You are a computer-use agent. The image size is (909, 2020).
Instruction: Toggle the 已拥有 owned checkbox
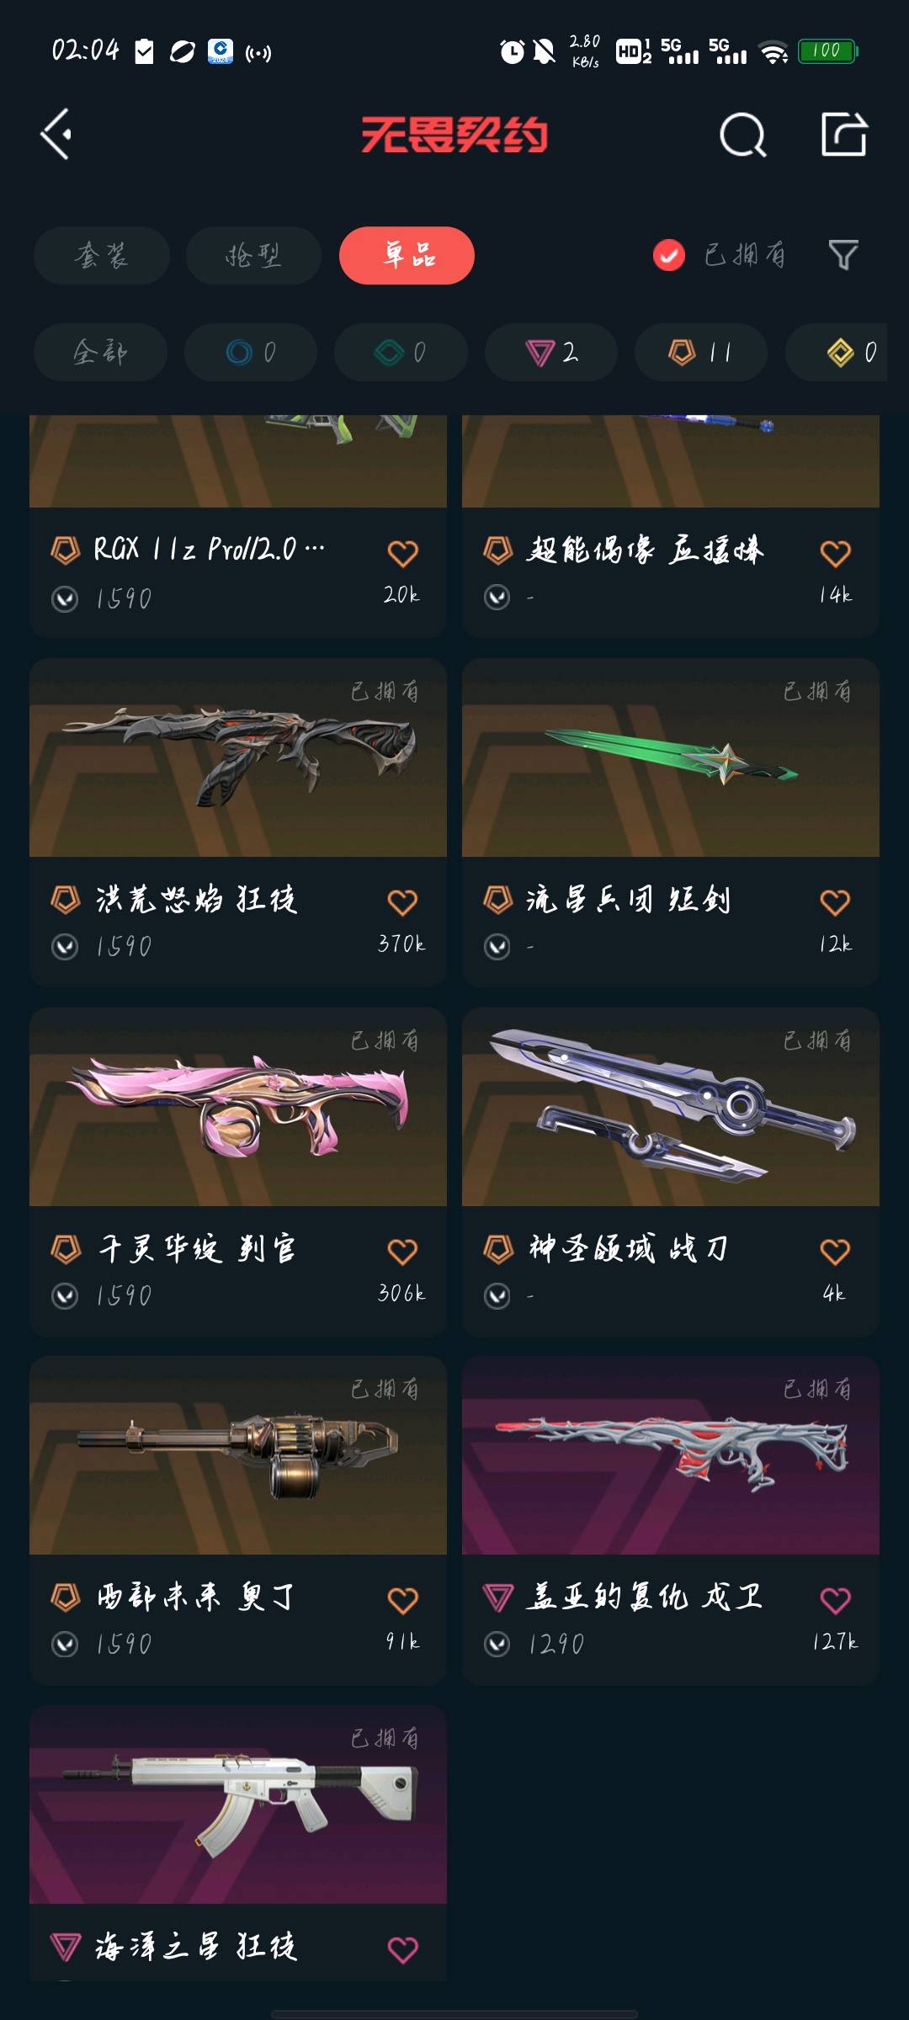(x=669, y=255)
